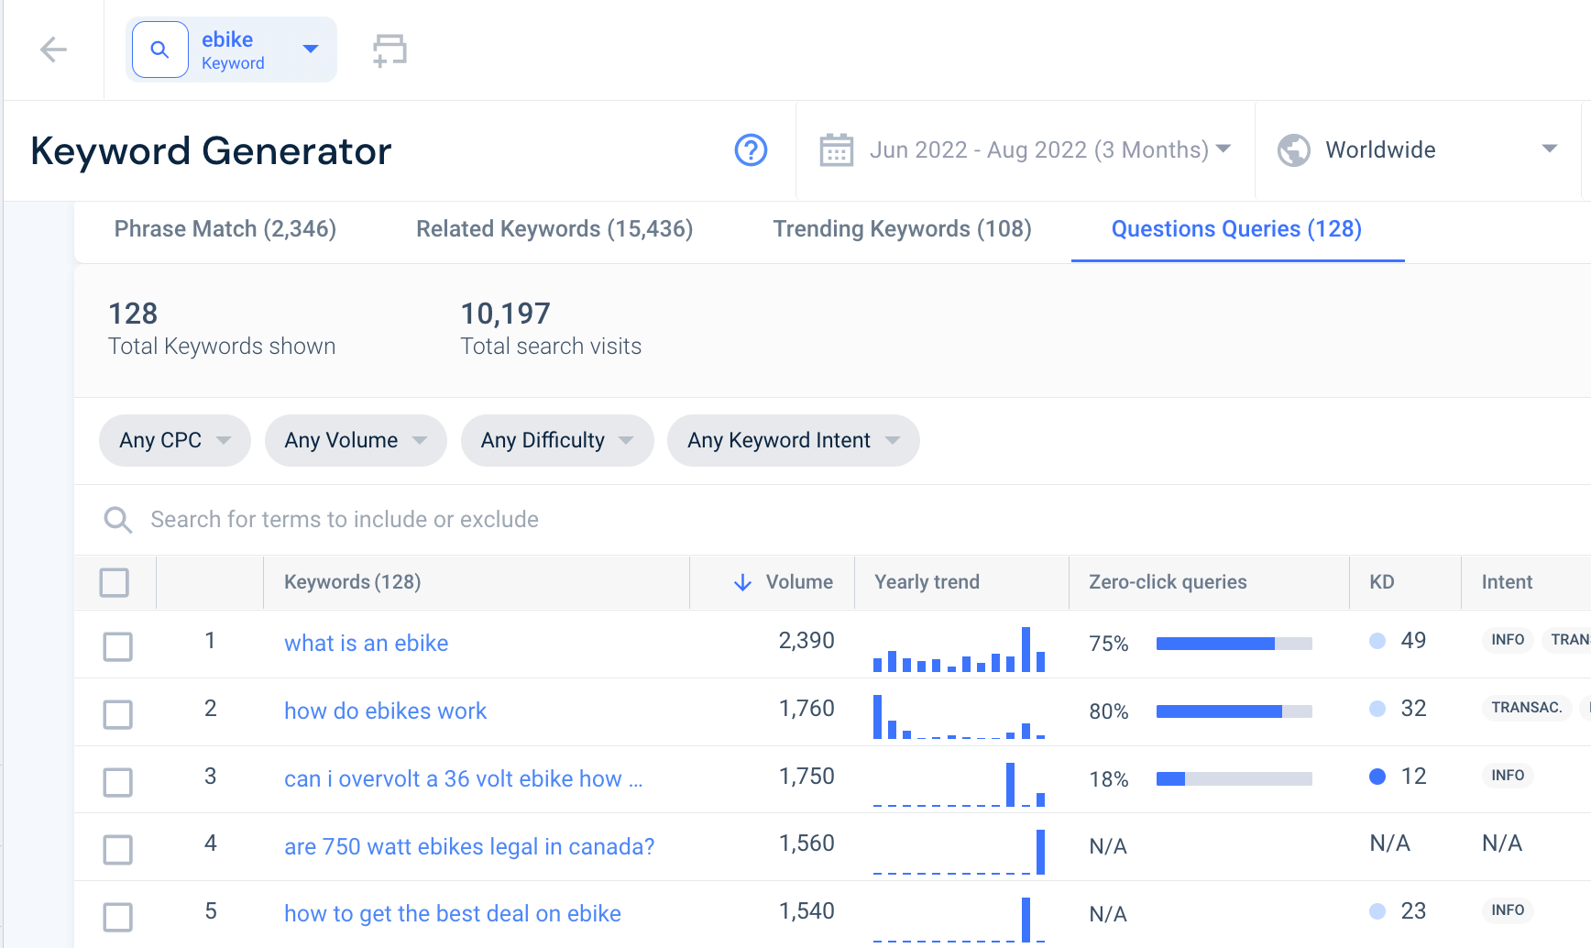The width and height of the screenshot is (1591, 948).
Task: Click the add-to-project icon beside the keyword selector
Action: pos(389,49)
